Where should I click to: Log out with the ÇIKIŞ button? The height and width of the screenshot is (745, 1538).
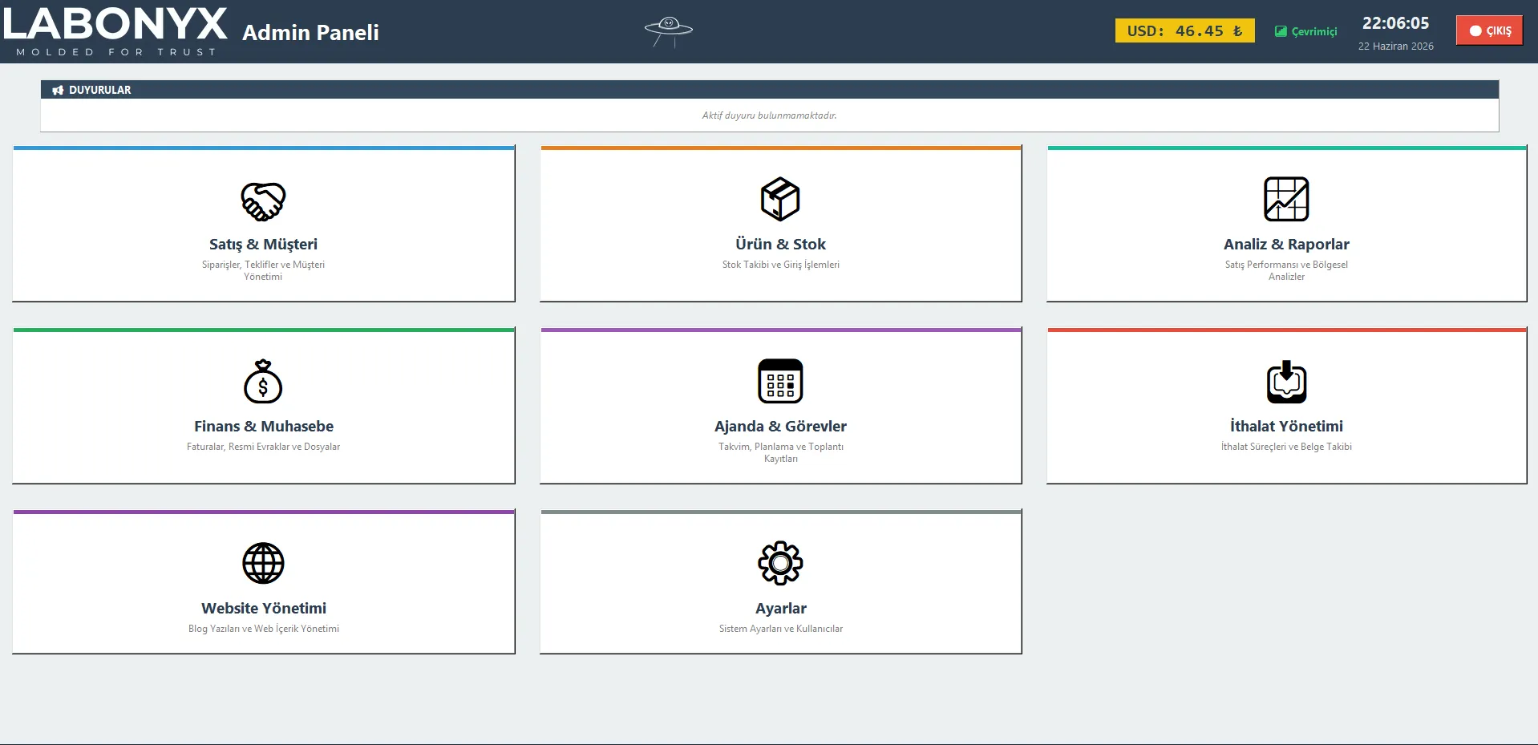point(1489,30)
